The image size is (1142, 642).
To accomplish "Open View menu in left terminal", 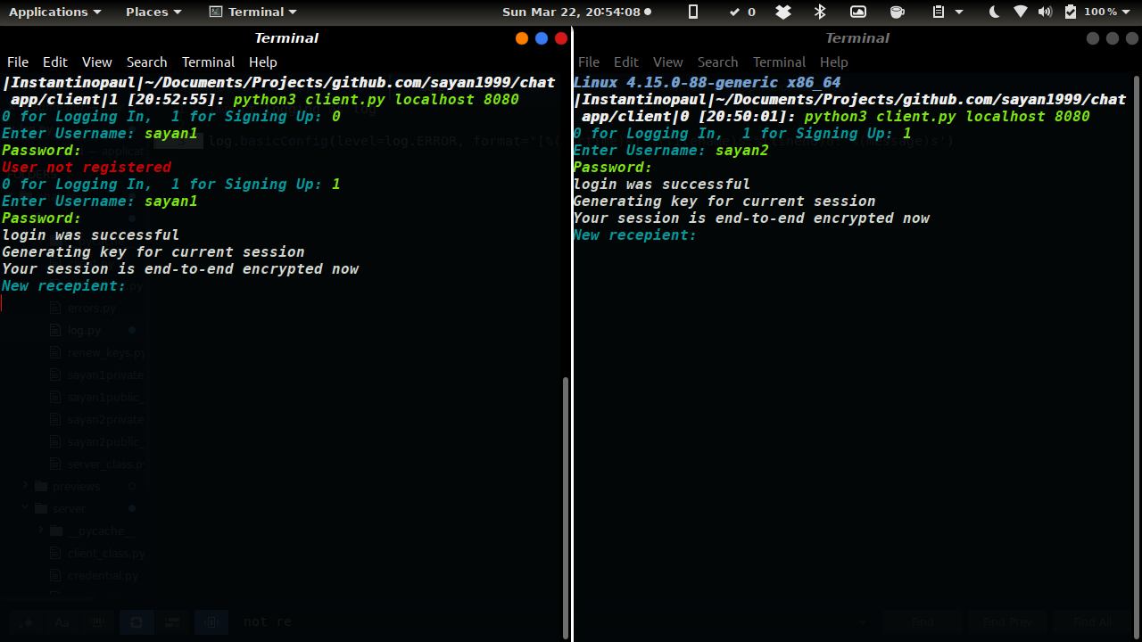I will coord(96,62).
